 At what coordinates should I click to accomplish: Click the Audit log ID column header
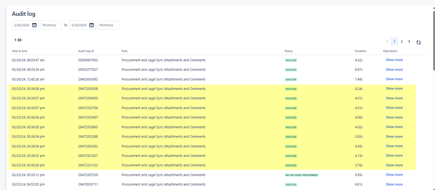(86, 51)
